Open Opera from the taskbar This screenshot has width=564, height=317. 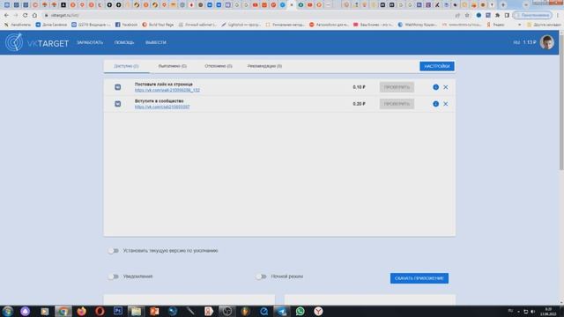tap(100, 311)
